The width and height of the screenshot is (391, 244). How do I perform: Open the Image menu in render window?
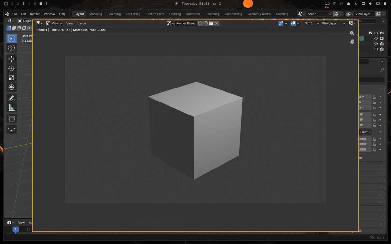pos(81,23)
